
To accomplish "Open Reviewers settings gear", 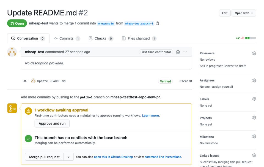I will [x=254, y=53].
